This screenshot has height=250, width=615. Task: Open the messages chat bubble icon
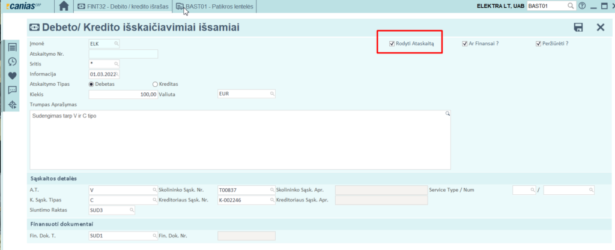tap(12, 91)
